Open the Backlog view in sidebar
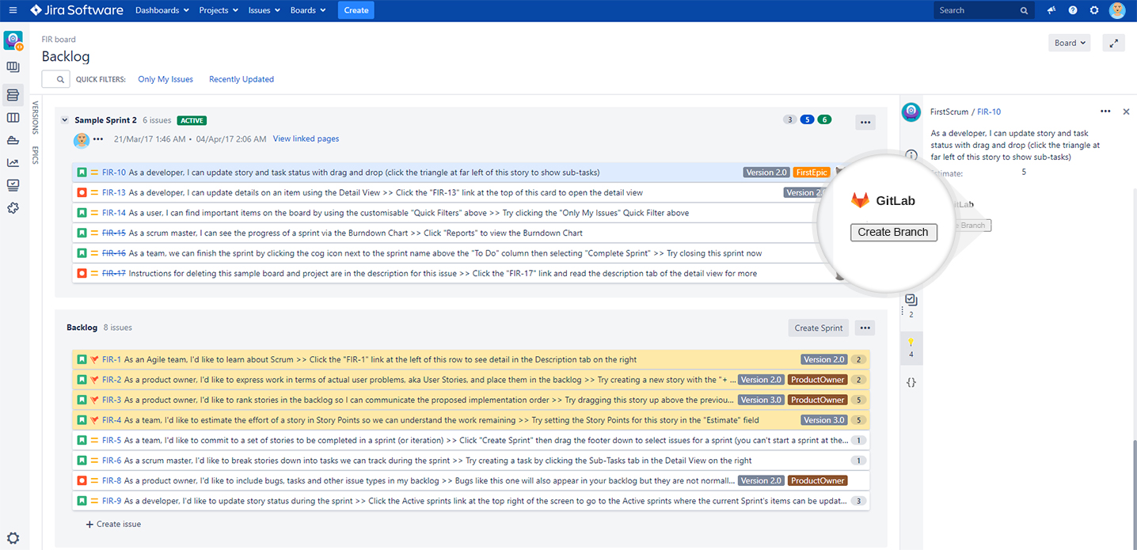Image resolution: width=1137 pixels, height=550 pixels. [x=13, y=96]
